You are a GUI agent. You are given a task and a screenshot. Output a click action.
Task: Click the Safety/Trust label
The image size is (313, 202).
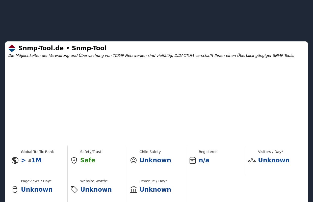(91, 152)
